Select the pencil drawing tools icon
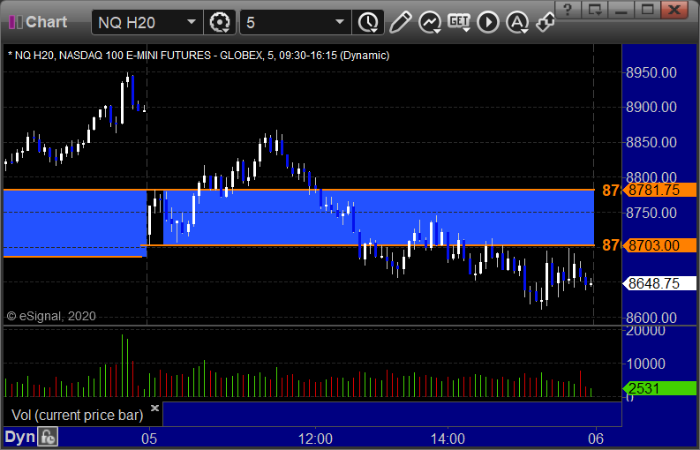 pos(400,22)
